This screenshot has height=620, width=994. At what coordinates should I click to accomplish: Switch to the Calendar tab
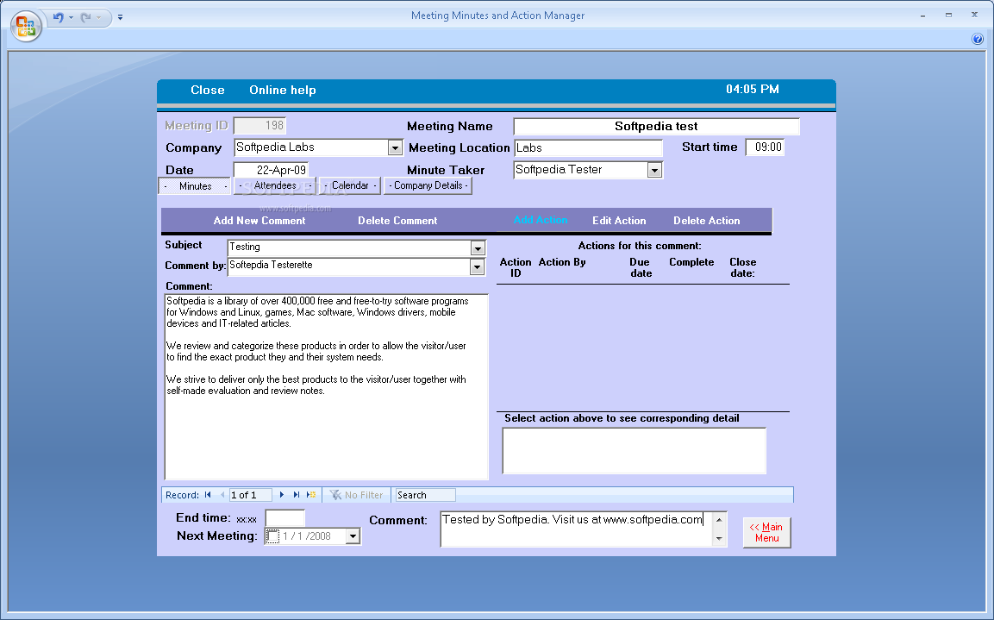[350, 185]
